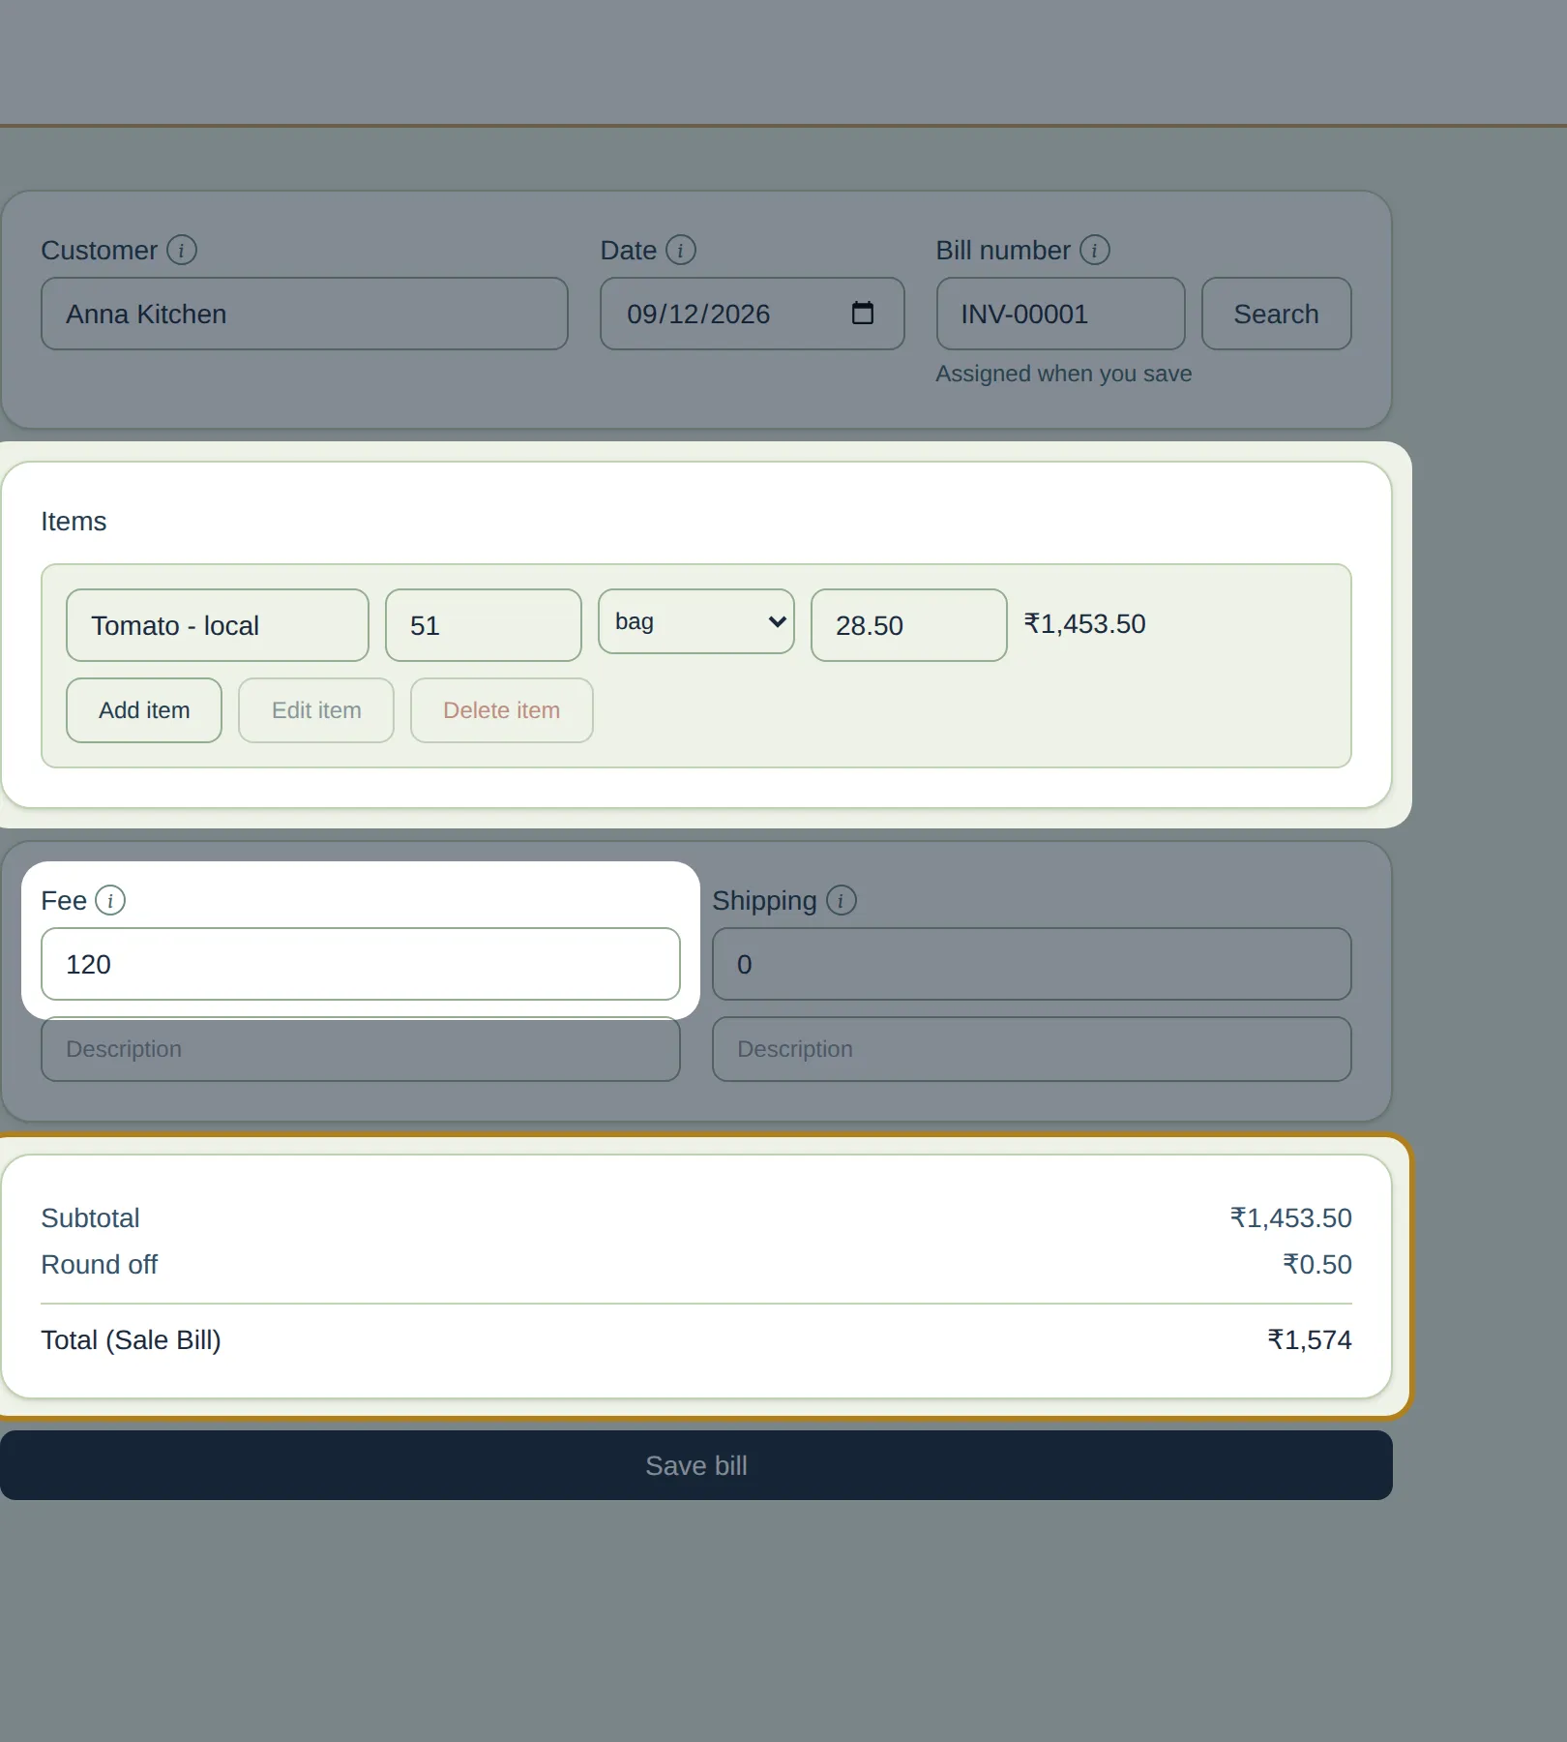Open the calendar picker icon in Date field
The height and width of the screenshot is (1742, 1567).
(x=863, y=313)
